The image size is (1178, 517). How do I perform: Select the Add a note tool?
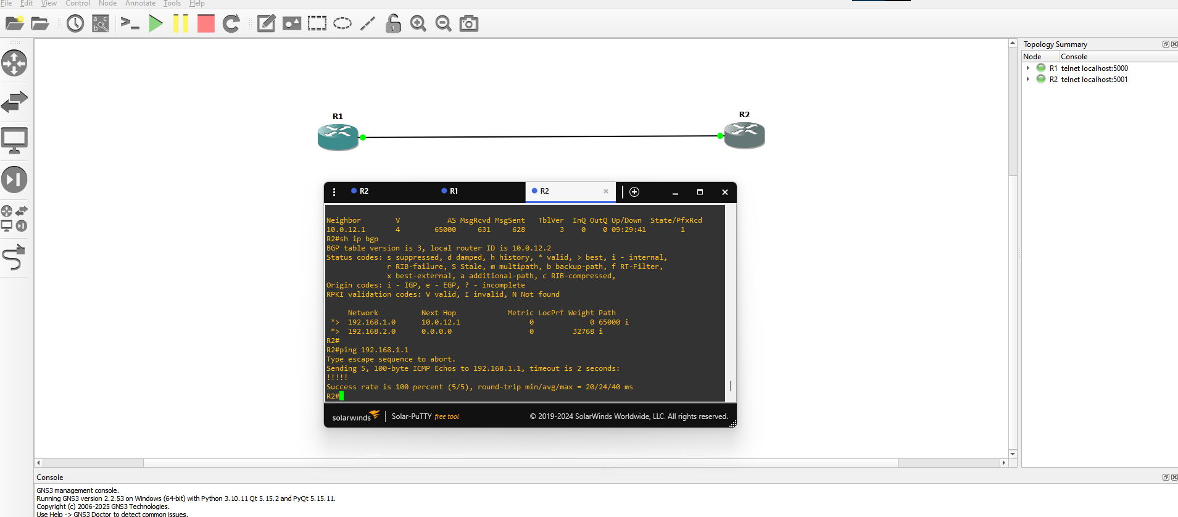[266, 23]
